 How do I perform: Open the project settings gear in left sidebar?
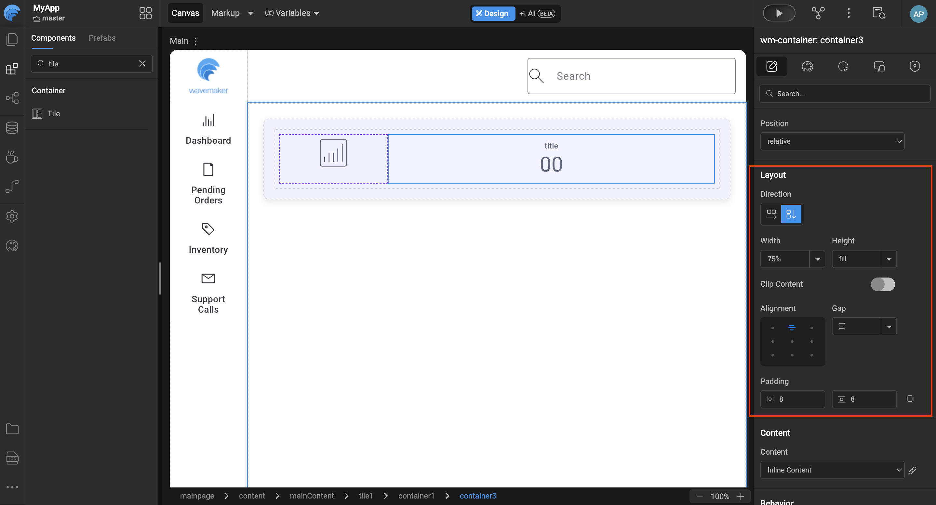[x=12, y=216]
